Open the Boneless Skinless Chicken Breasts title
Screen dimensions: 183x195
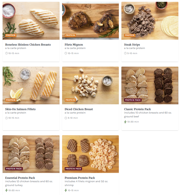[28, 45]
